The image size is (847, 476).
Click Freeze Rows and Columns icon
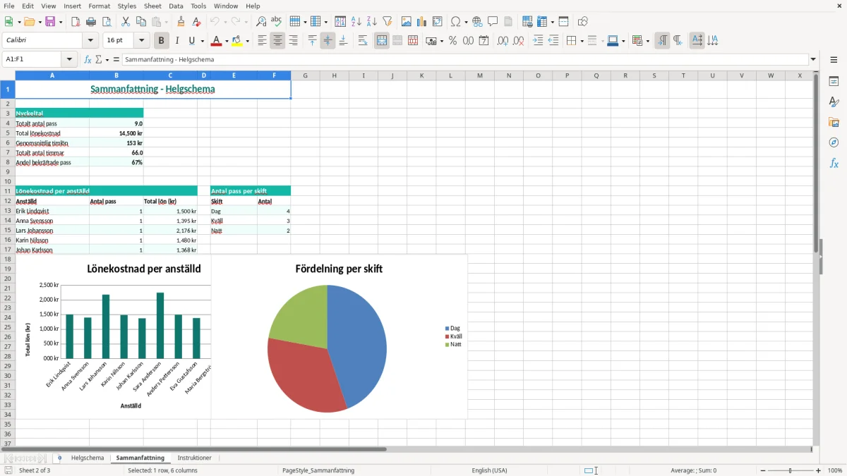pyautogui.click(x=563, y=22)
